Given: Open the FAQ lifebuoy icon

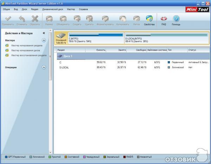Looking at the screenshot, I should [164, 19].
